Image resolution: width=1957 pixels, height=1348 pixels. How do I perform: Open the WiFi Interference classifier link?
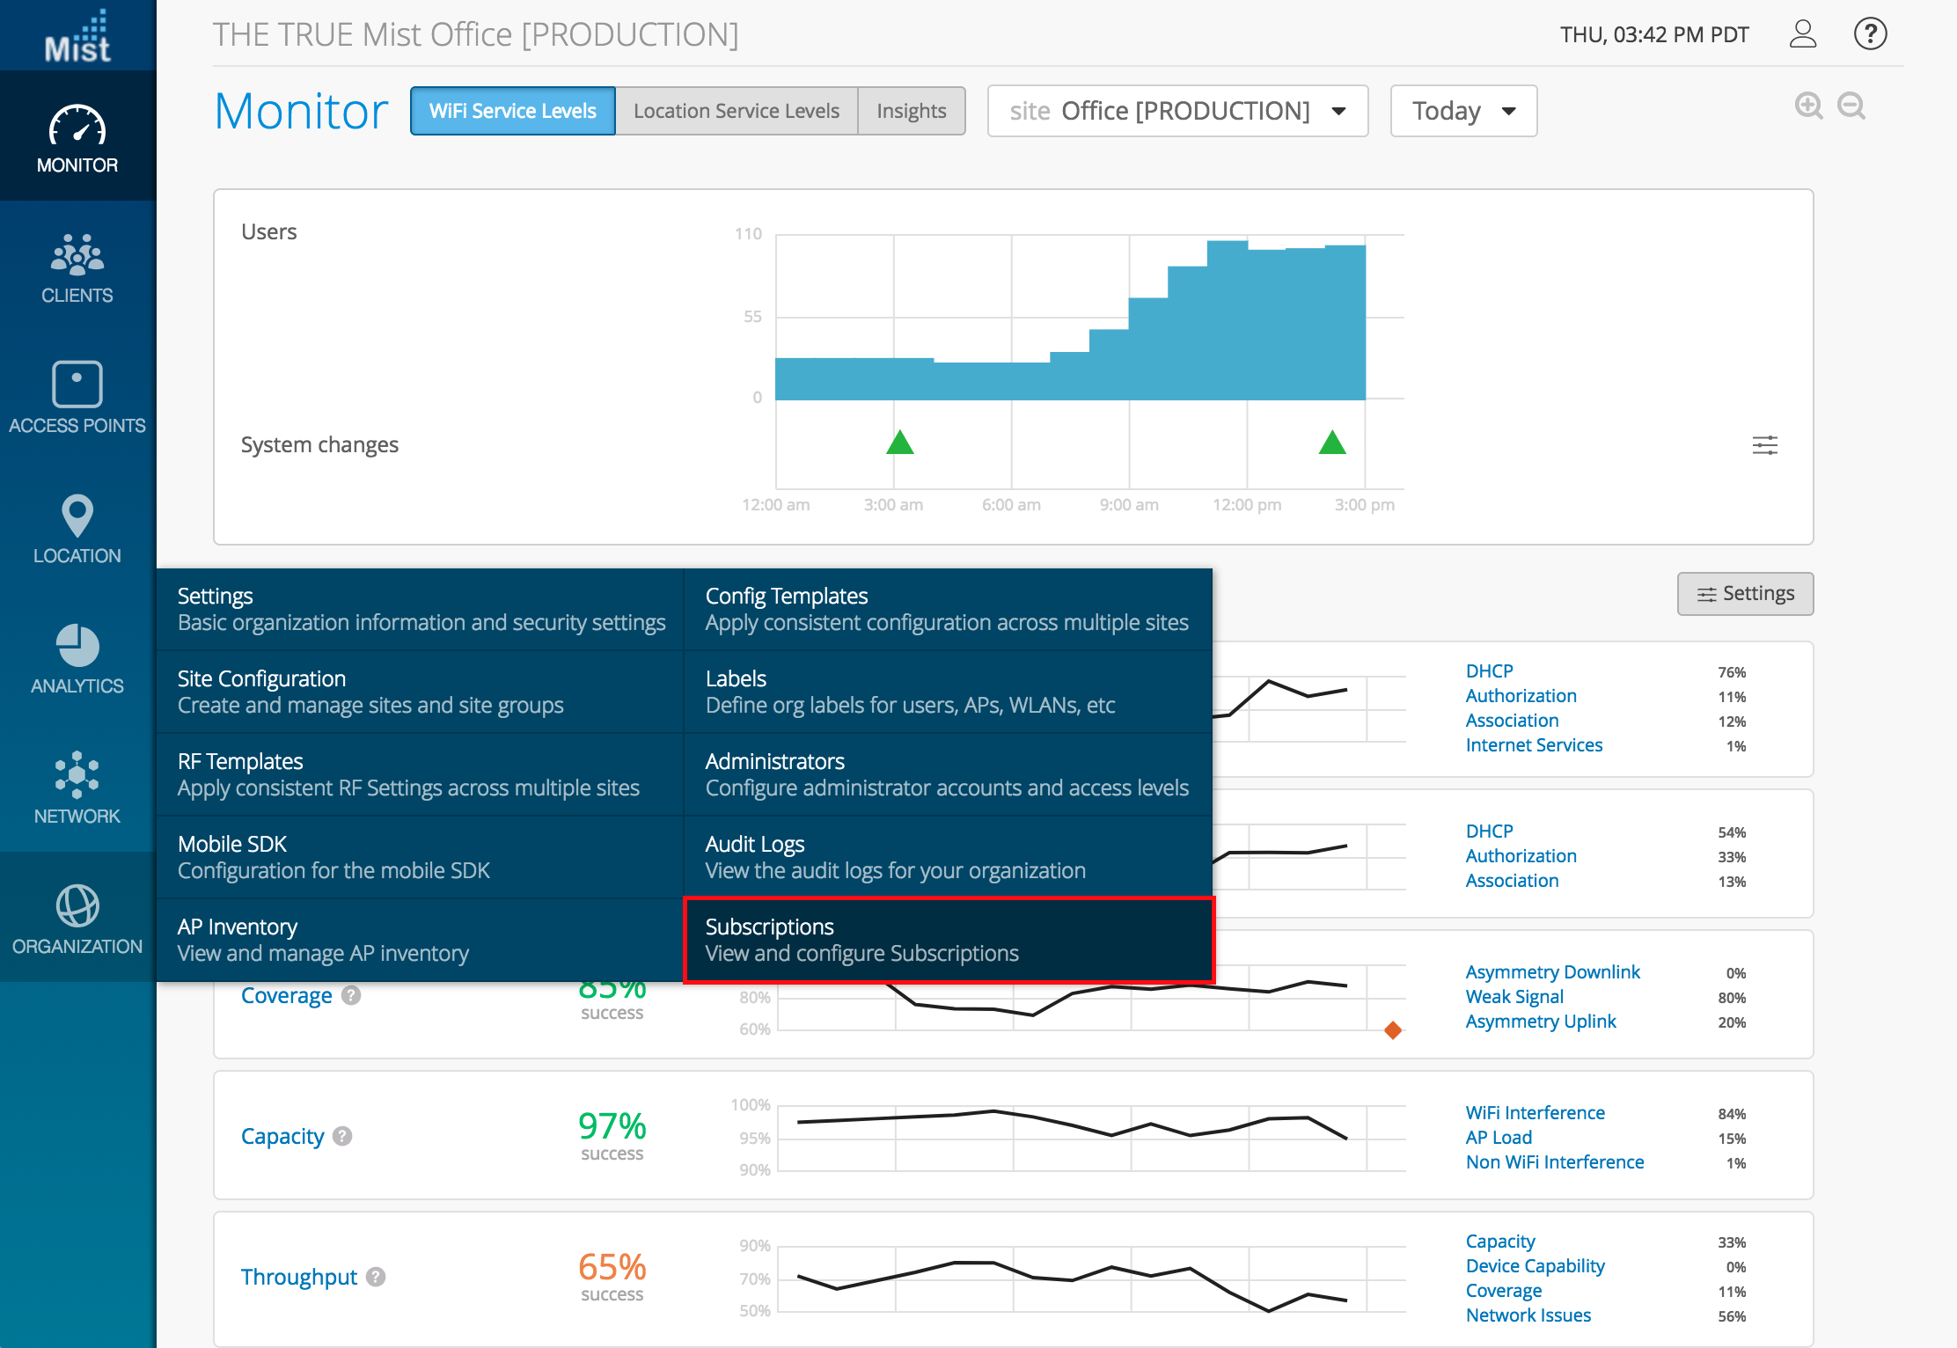[1535, 1113]
